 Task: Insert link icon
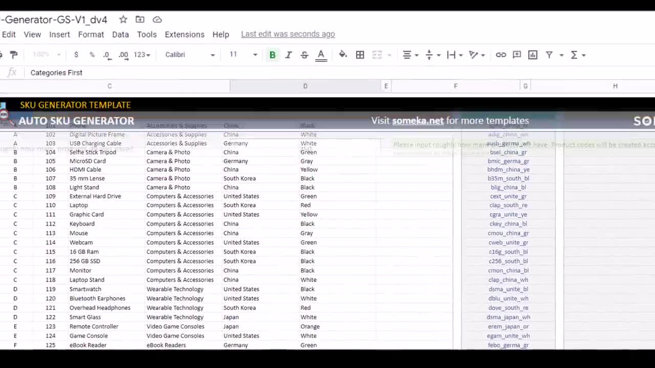[501, 55]
